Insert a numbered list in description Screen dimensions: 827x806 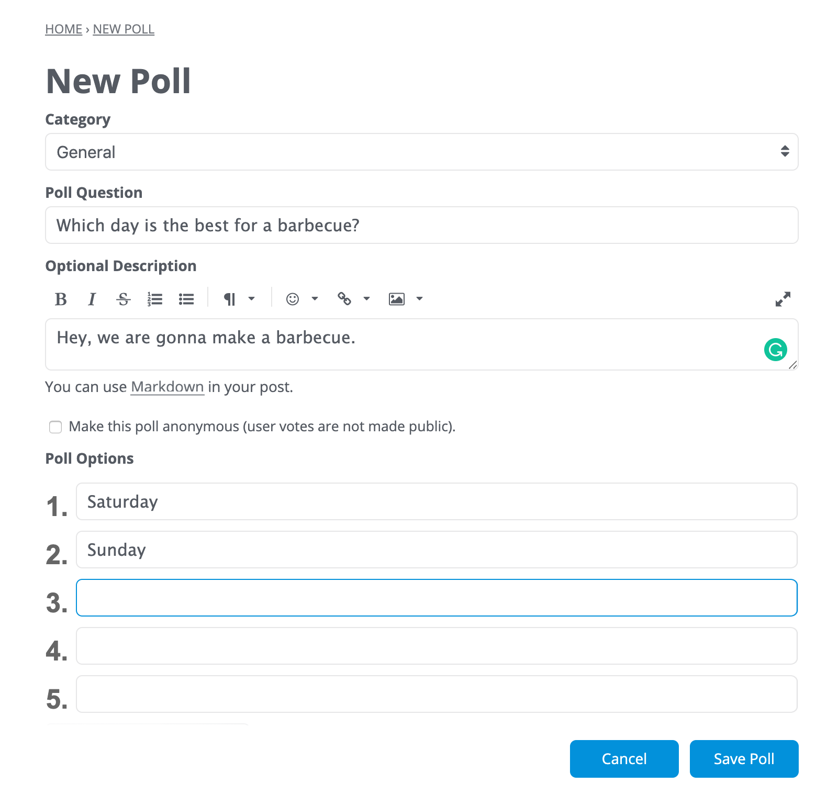155,299
